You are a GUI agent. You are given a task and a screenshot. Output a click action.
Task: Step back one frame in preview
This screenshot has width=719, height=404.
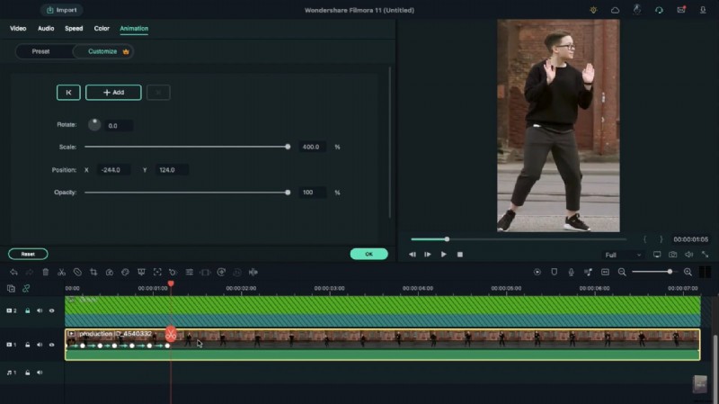(x=413, y=255)
